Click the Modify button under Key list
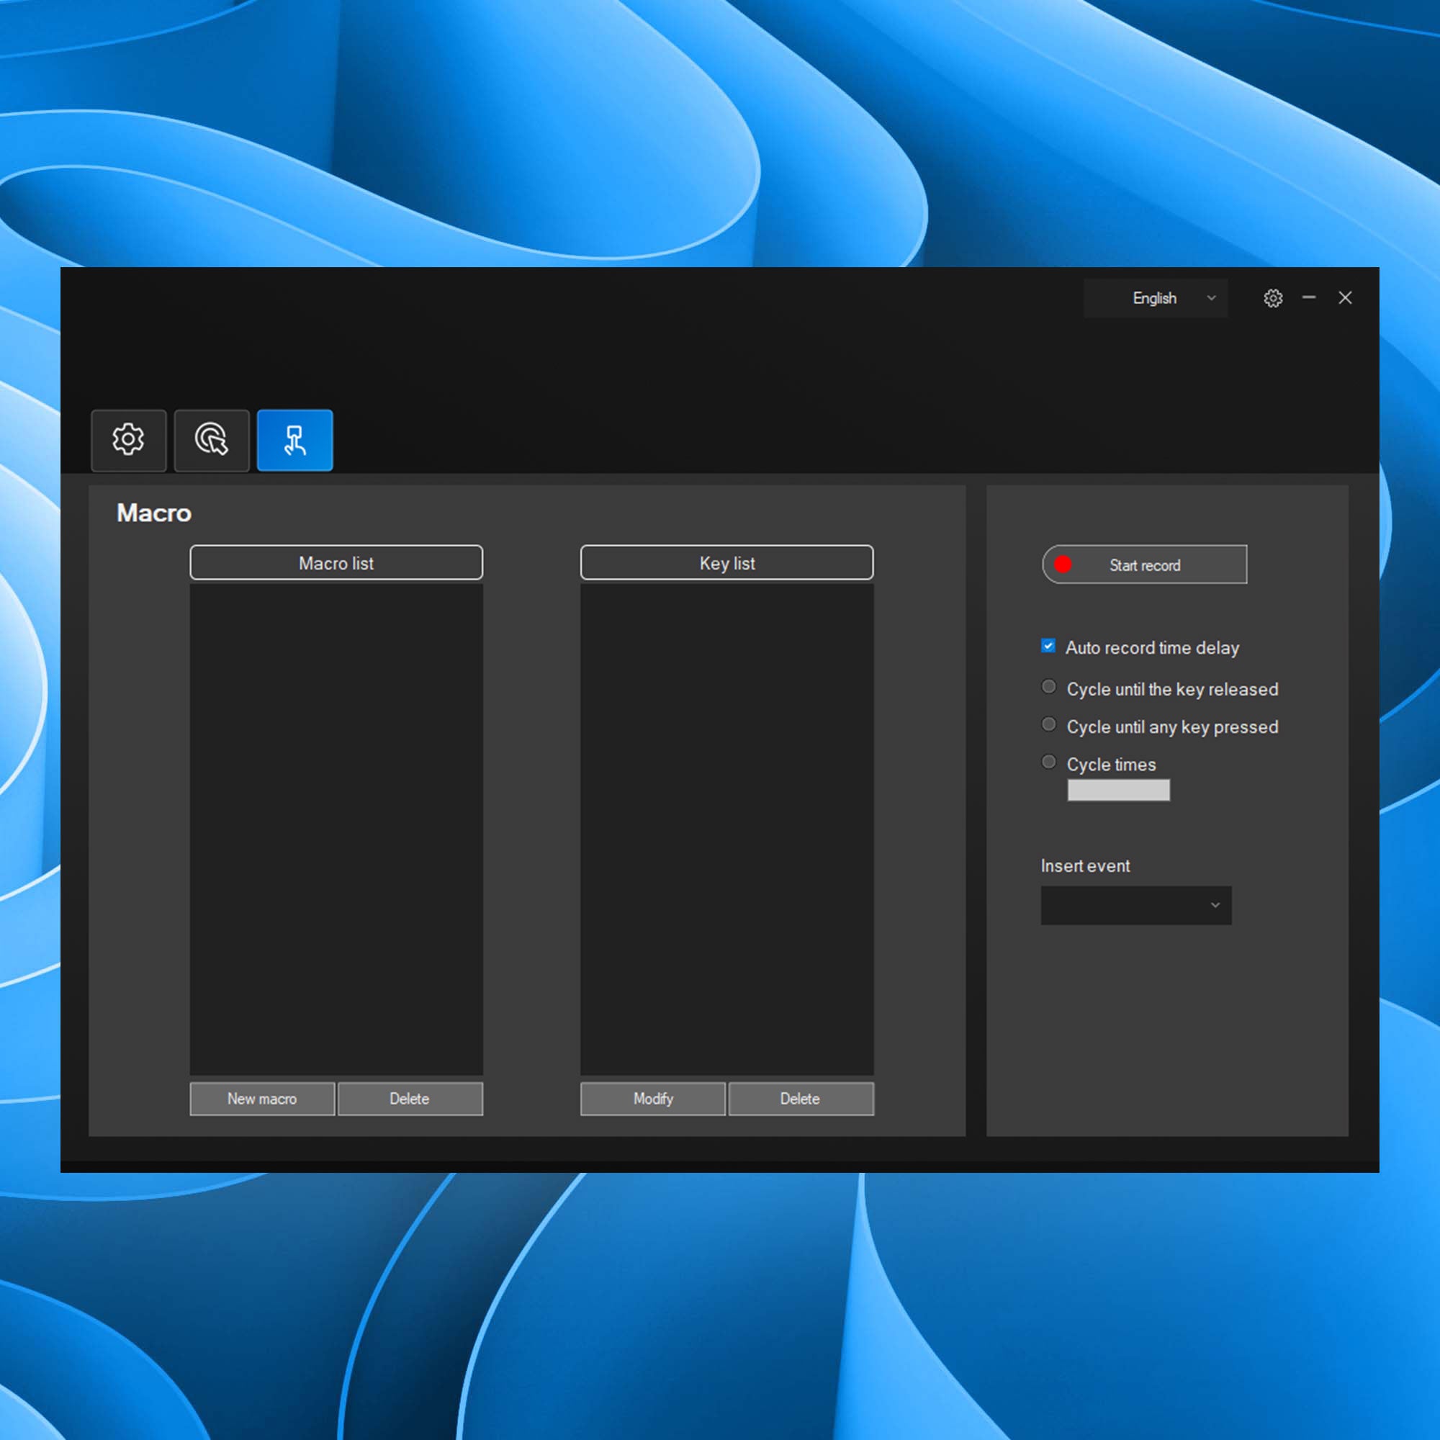The height and width of the screenshot is (1440, 1440). pyautogui.click(x=653, y=1099)
